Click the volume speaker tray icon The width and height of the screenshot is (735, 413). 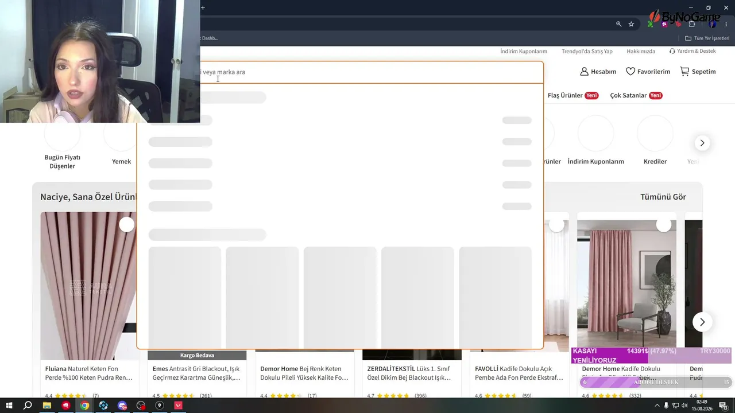click(x=684, y=406)
